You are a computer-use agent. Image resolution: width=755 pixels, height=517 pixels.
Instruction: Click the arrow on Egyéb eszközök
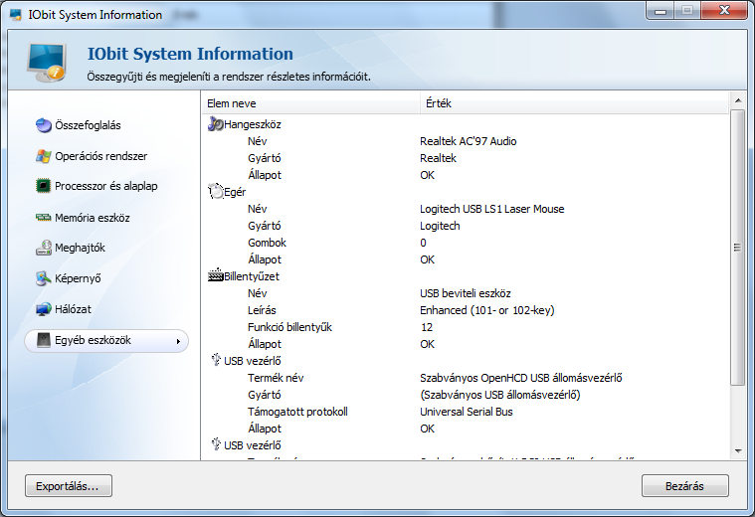(178, 341)
